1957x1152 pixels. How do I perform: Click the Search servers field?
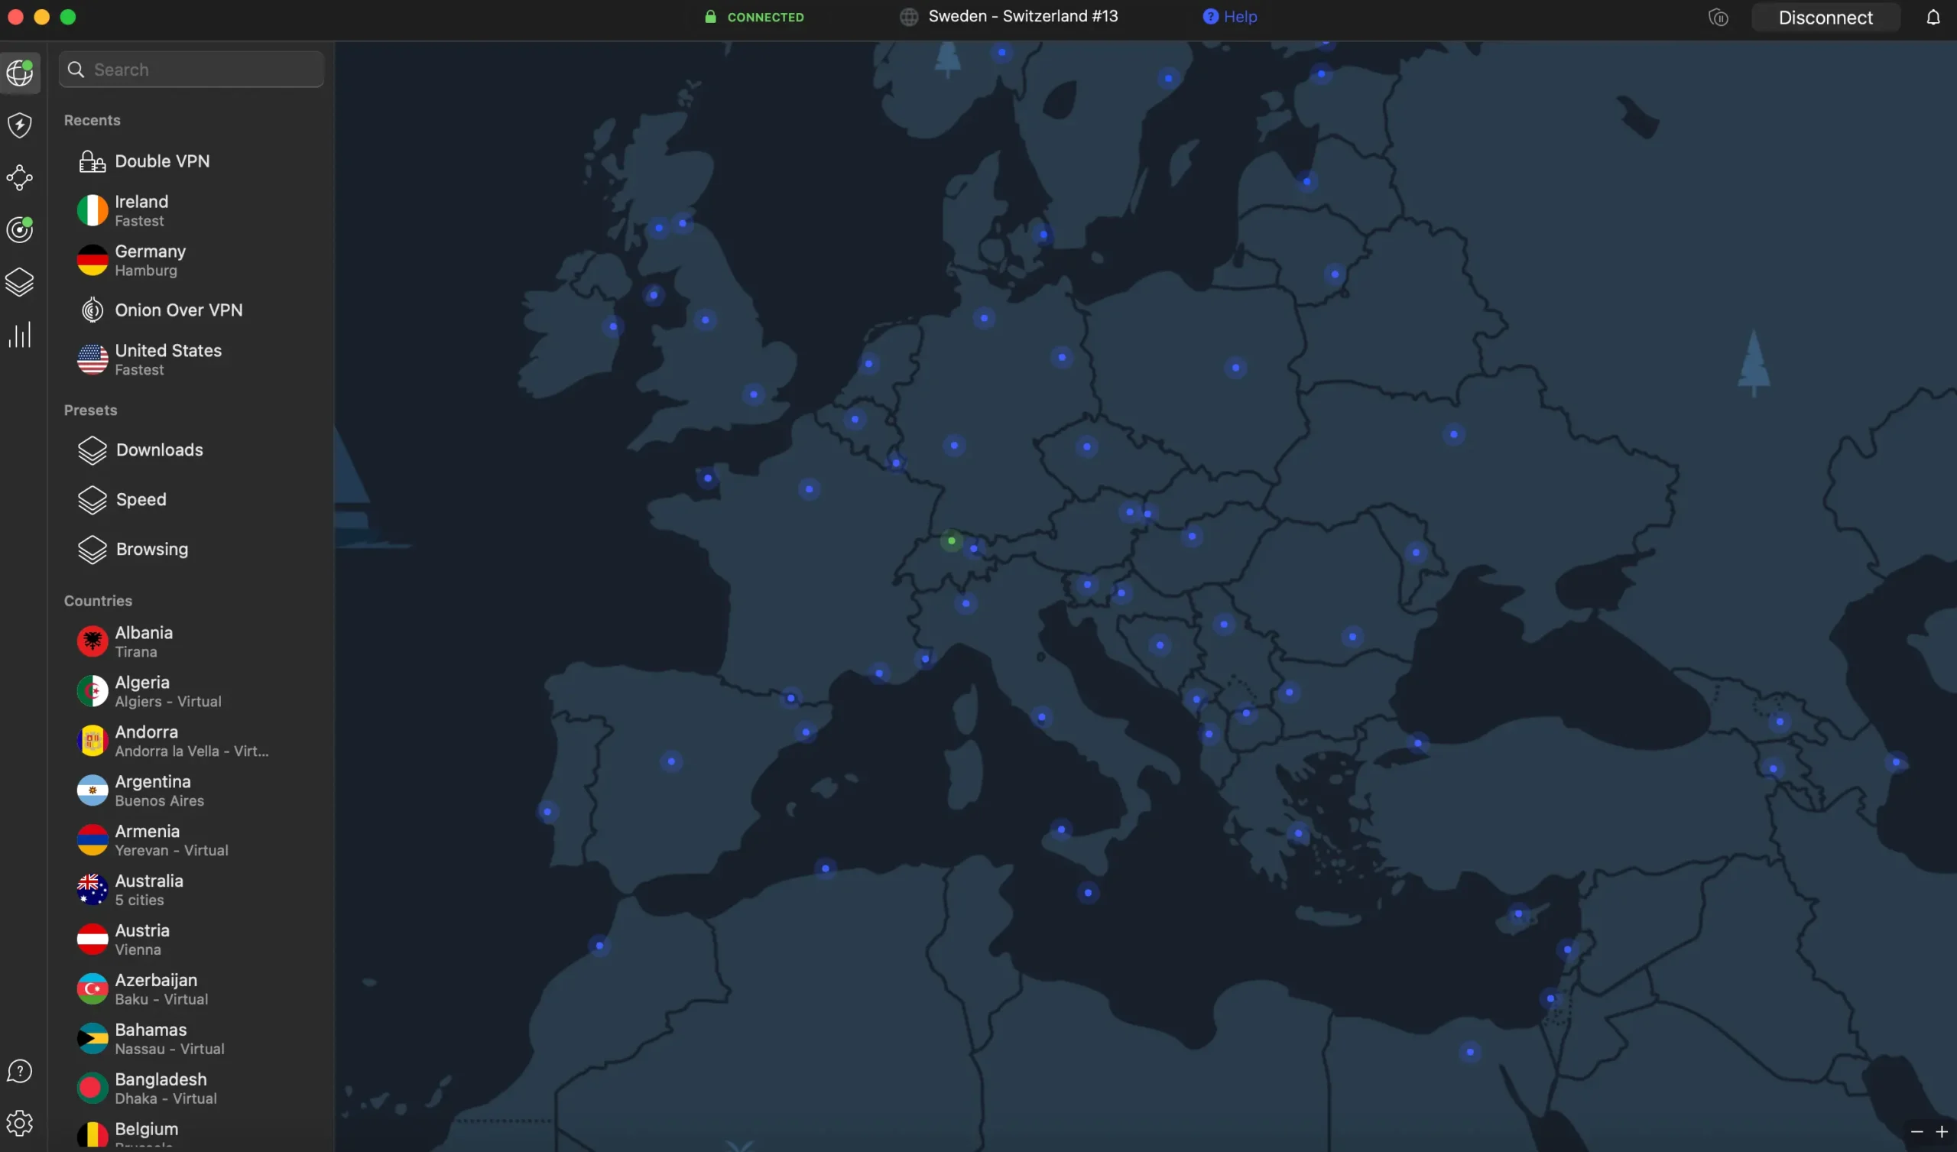click(x=192, y=70)
